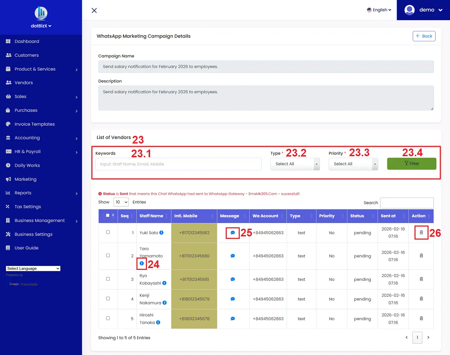450x355 pixels.
Task: Click trash icon for Kenji Nakamura row
Action: click(x=421, y=299)
